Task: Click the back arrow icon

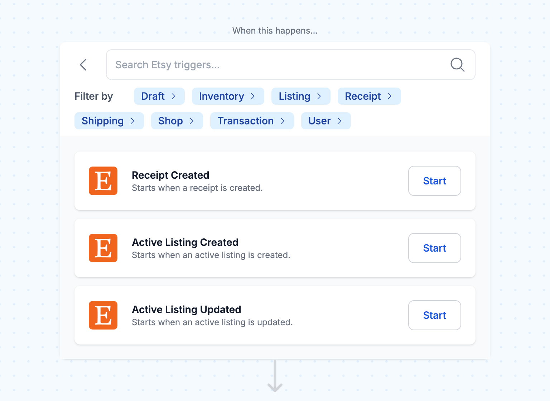Action: coord(83,65)
